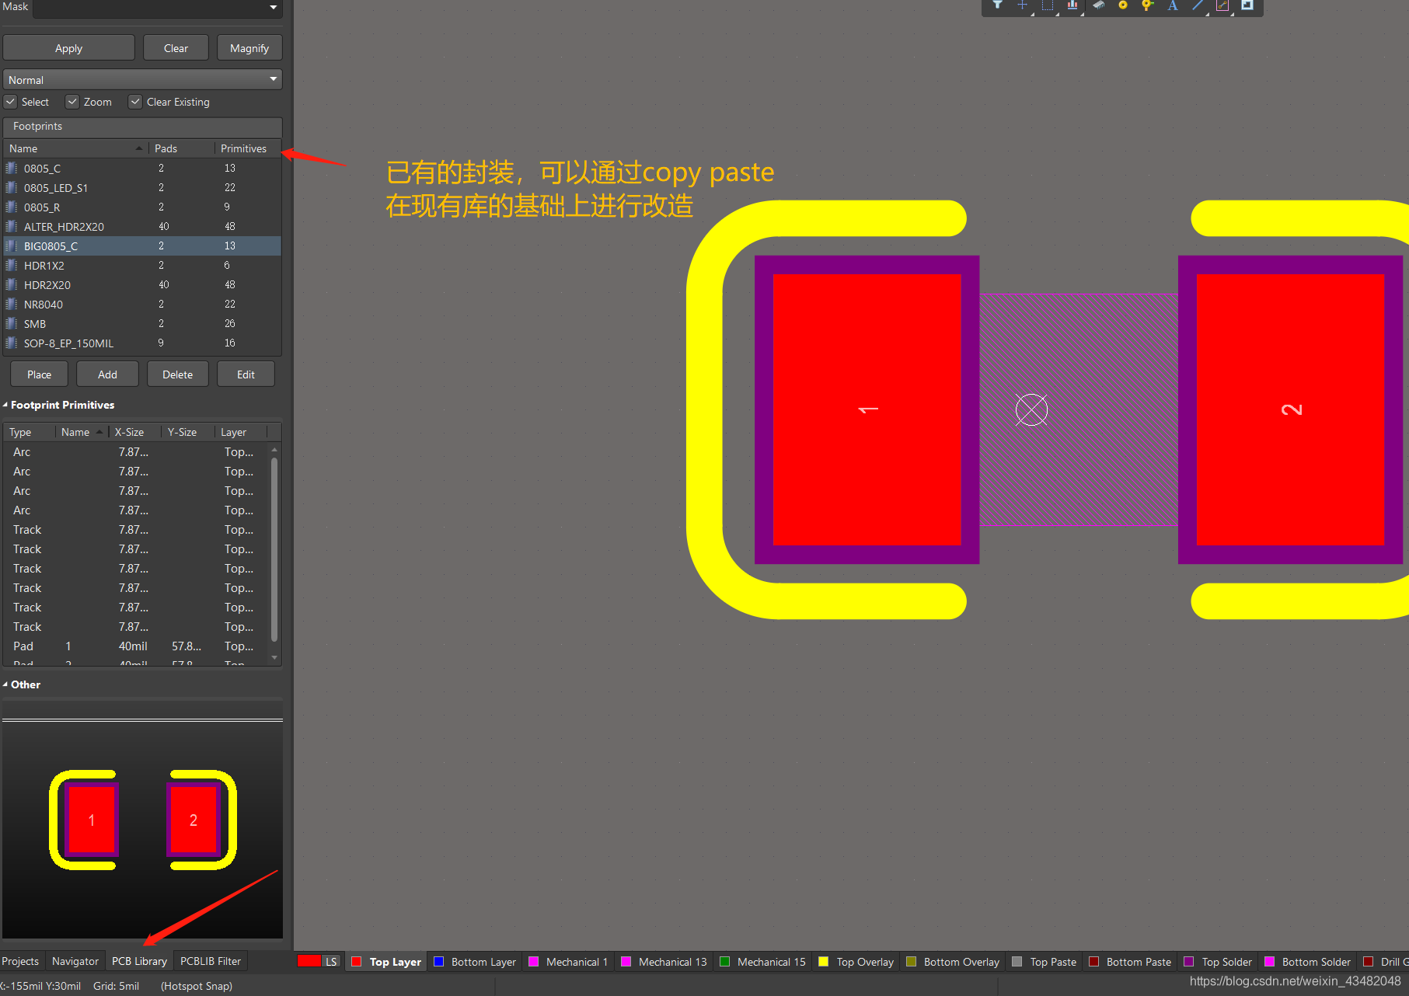The image size is (1409, 996).
Task: Choose the place string text tool
Action: 1172,5
